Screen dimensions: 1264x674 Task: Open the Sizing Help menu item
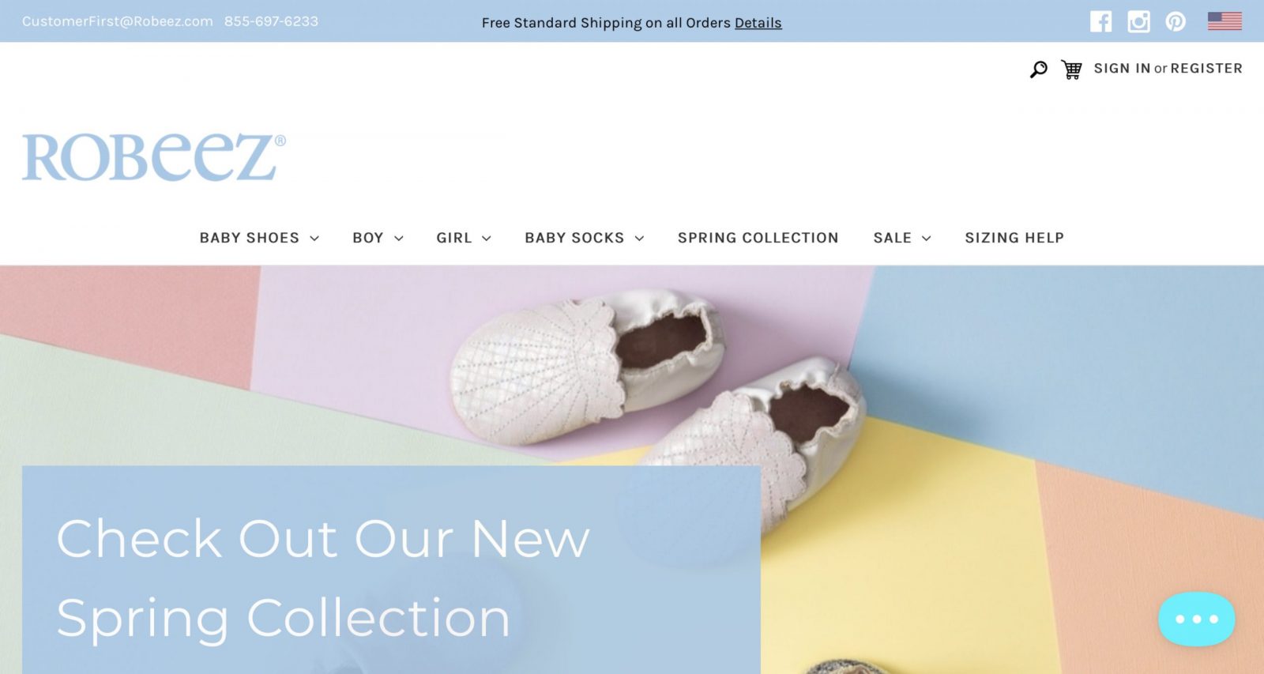(1014, 238)
